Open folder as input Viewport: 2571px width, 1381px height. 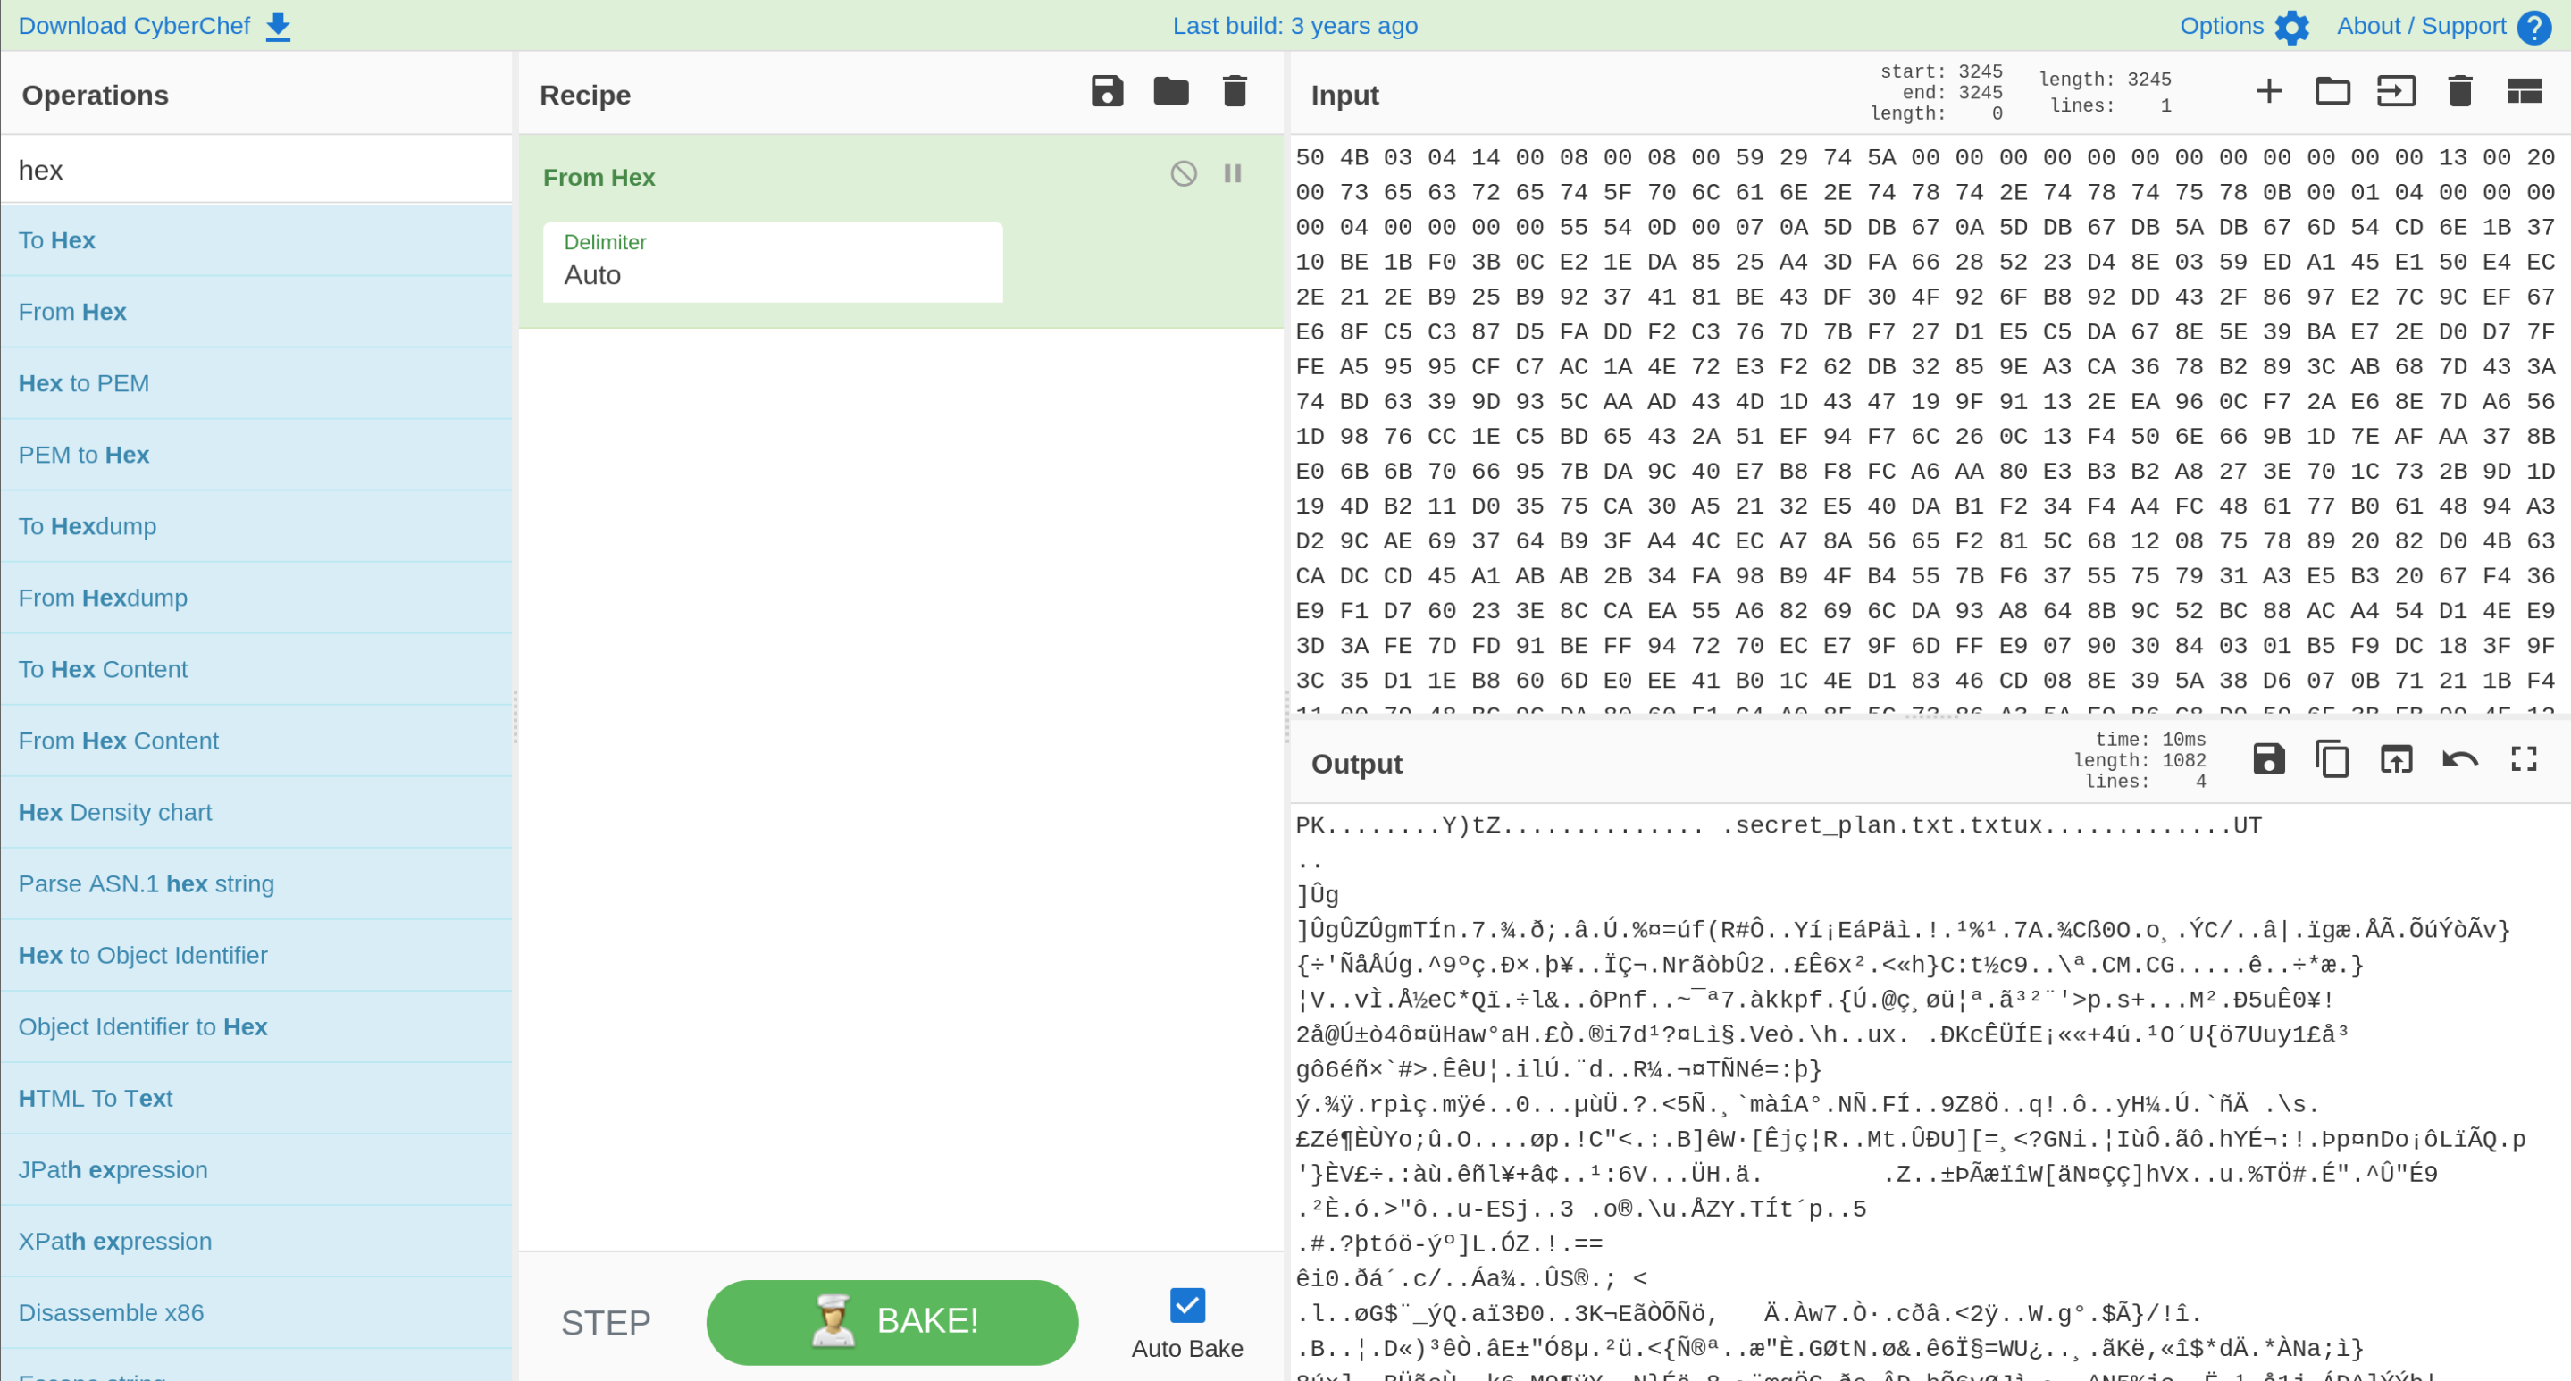[x=2332, y=91]
